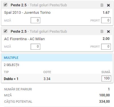Select the Dublu = 1 bet type row

coord(57,79)
